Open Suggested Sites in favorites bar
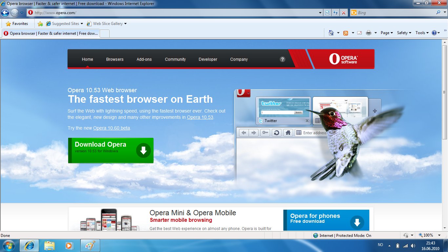Screen dimensions: 448x252 point(65,24)
